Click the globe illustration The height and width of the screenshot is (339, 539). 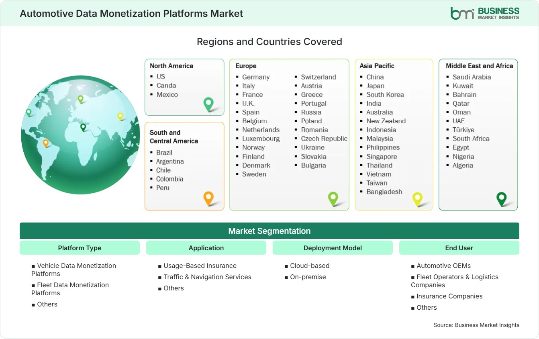point(80,135)
